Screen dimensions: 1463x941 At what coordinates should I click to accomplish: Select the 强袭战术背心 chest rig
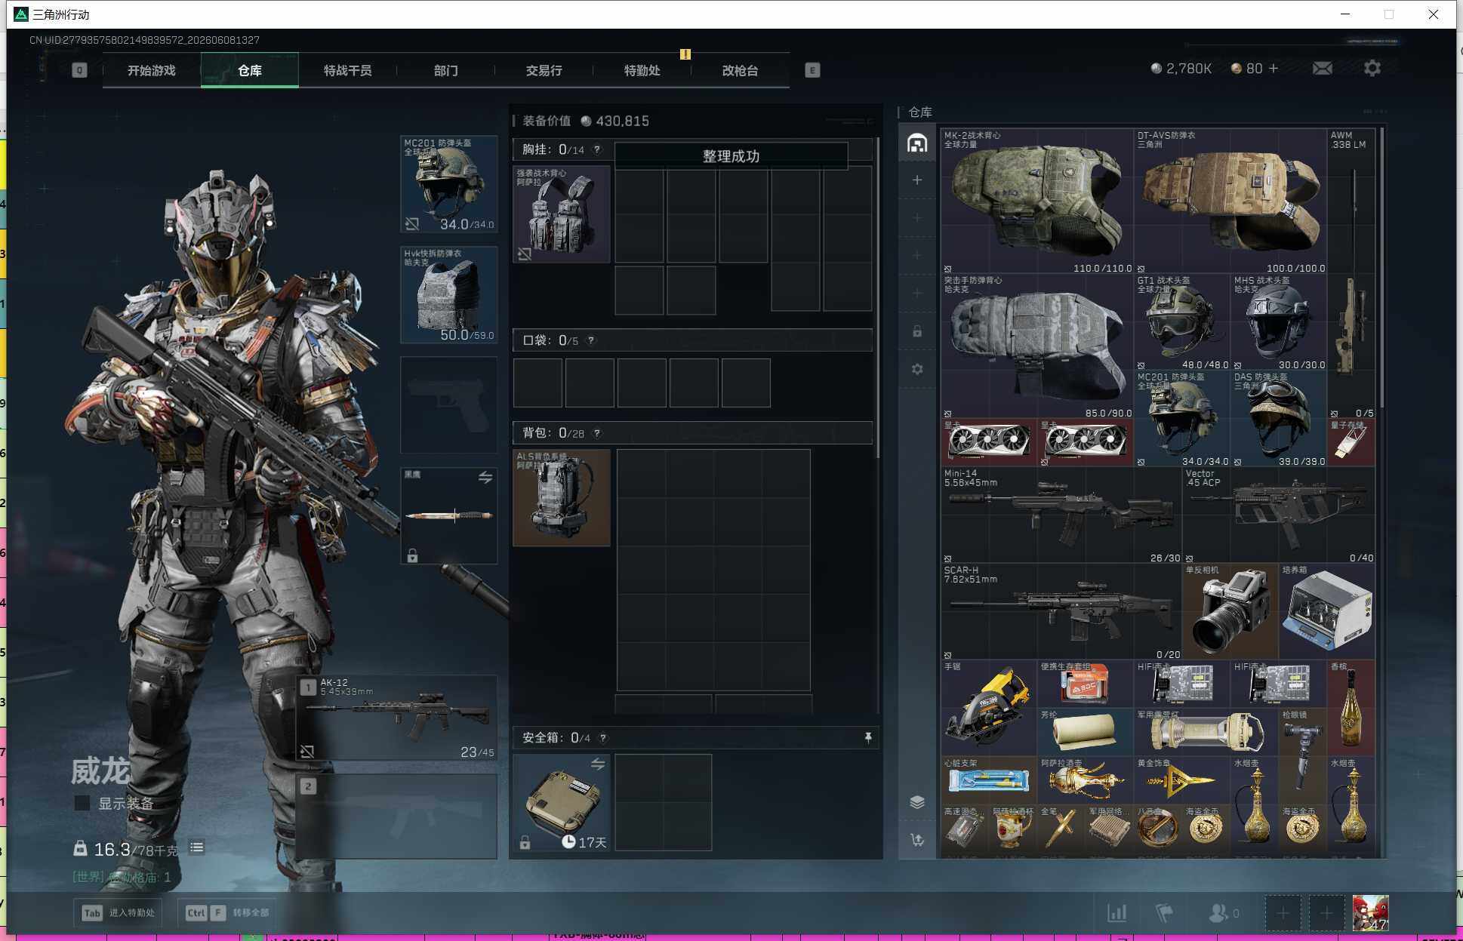pos(562,214)
